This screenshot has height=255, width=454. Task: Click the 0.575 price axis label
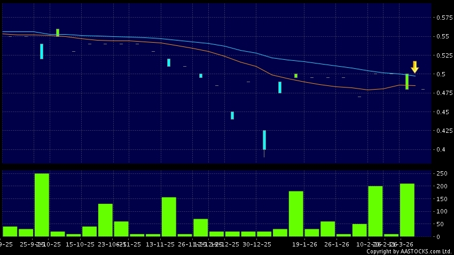pyautogui.click(x=443, y=18)
